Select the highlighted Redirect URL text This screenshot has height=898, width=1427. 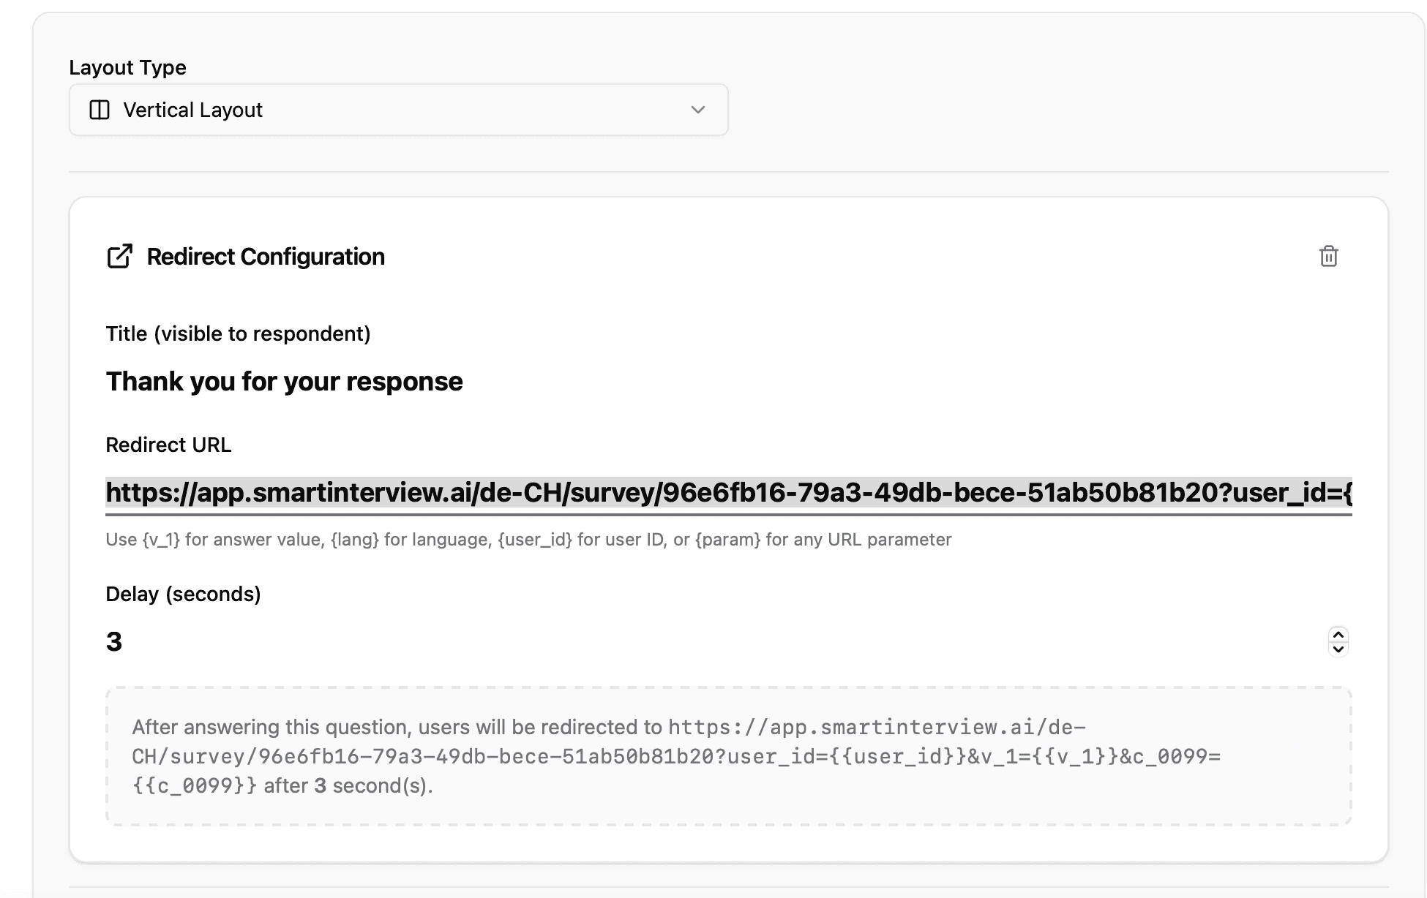pos(659,494)
